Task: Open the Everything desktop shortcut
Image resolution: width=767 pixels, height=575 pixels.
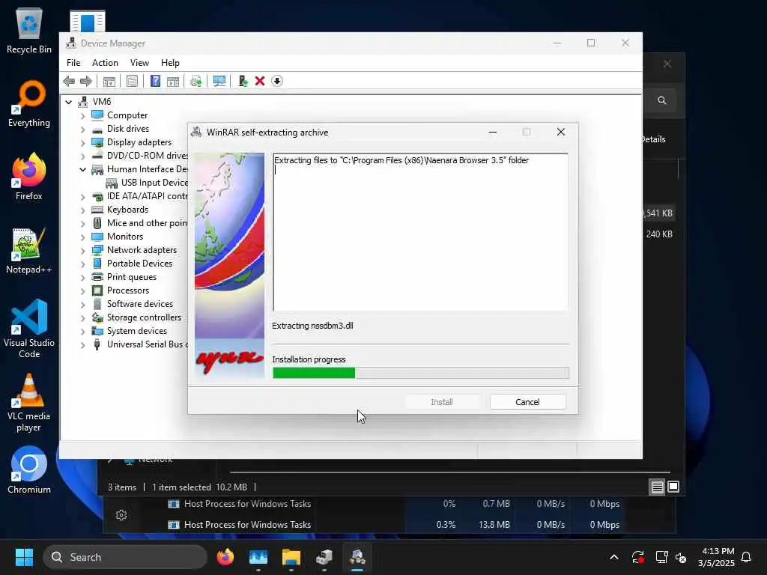Action: (x=29, y=104)
